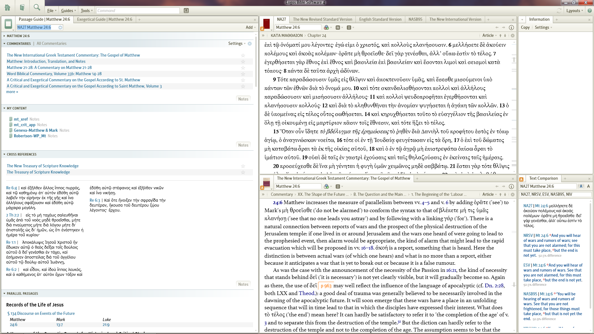Collapse the MY CONTENT section
This screenshot has width=594, height=334.
click(x=4, y=108)
